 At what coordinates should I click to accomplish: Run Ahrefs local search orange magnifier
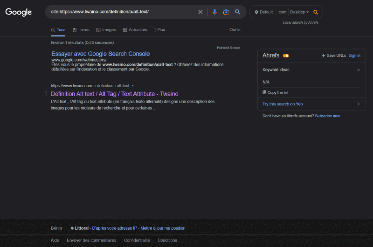click(316, 12)
